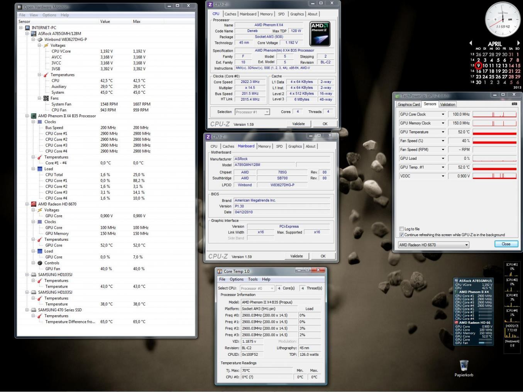Click the thermometer icon under SAMSUNG 470 Series SSD
523x392 pixels.
point(40,316)
